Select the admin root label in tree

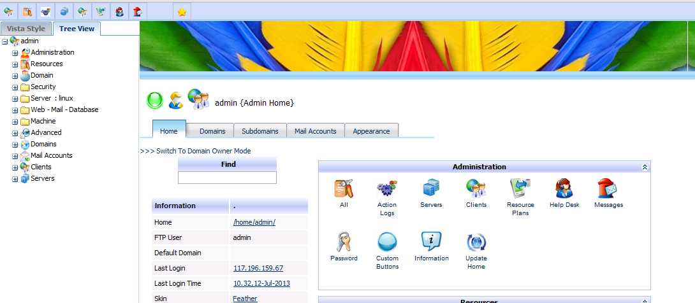click(30, 41)
